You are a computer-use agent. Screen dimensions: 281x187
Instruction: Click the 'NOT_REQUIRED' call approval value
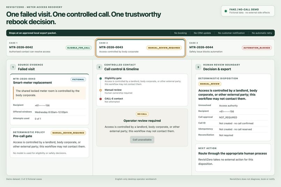pos(228,117)
